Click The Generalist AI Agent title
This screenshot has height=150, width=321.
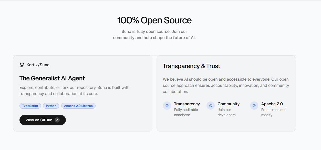[52, 78]
